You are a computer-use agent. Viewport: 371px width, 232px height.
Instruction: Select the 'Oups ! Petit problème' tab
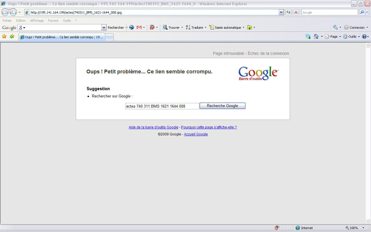coord(61,37)
